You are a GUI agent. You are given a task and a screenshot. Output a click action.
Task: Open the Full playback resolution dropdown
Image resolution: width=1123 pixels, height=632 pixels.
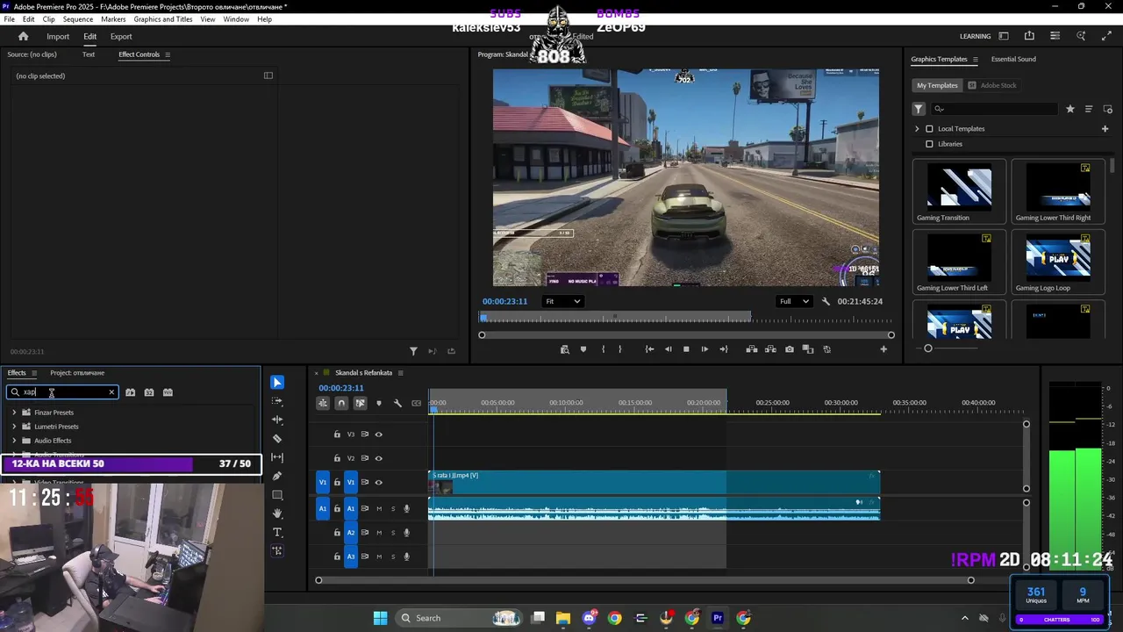tap(795, 301)
